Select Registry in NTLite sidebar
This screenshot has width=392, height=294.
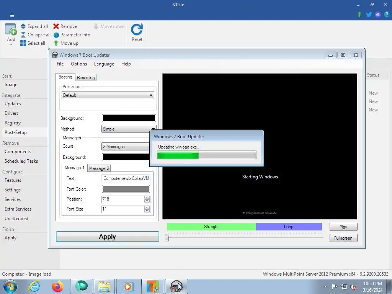point(13,123)
